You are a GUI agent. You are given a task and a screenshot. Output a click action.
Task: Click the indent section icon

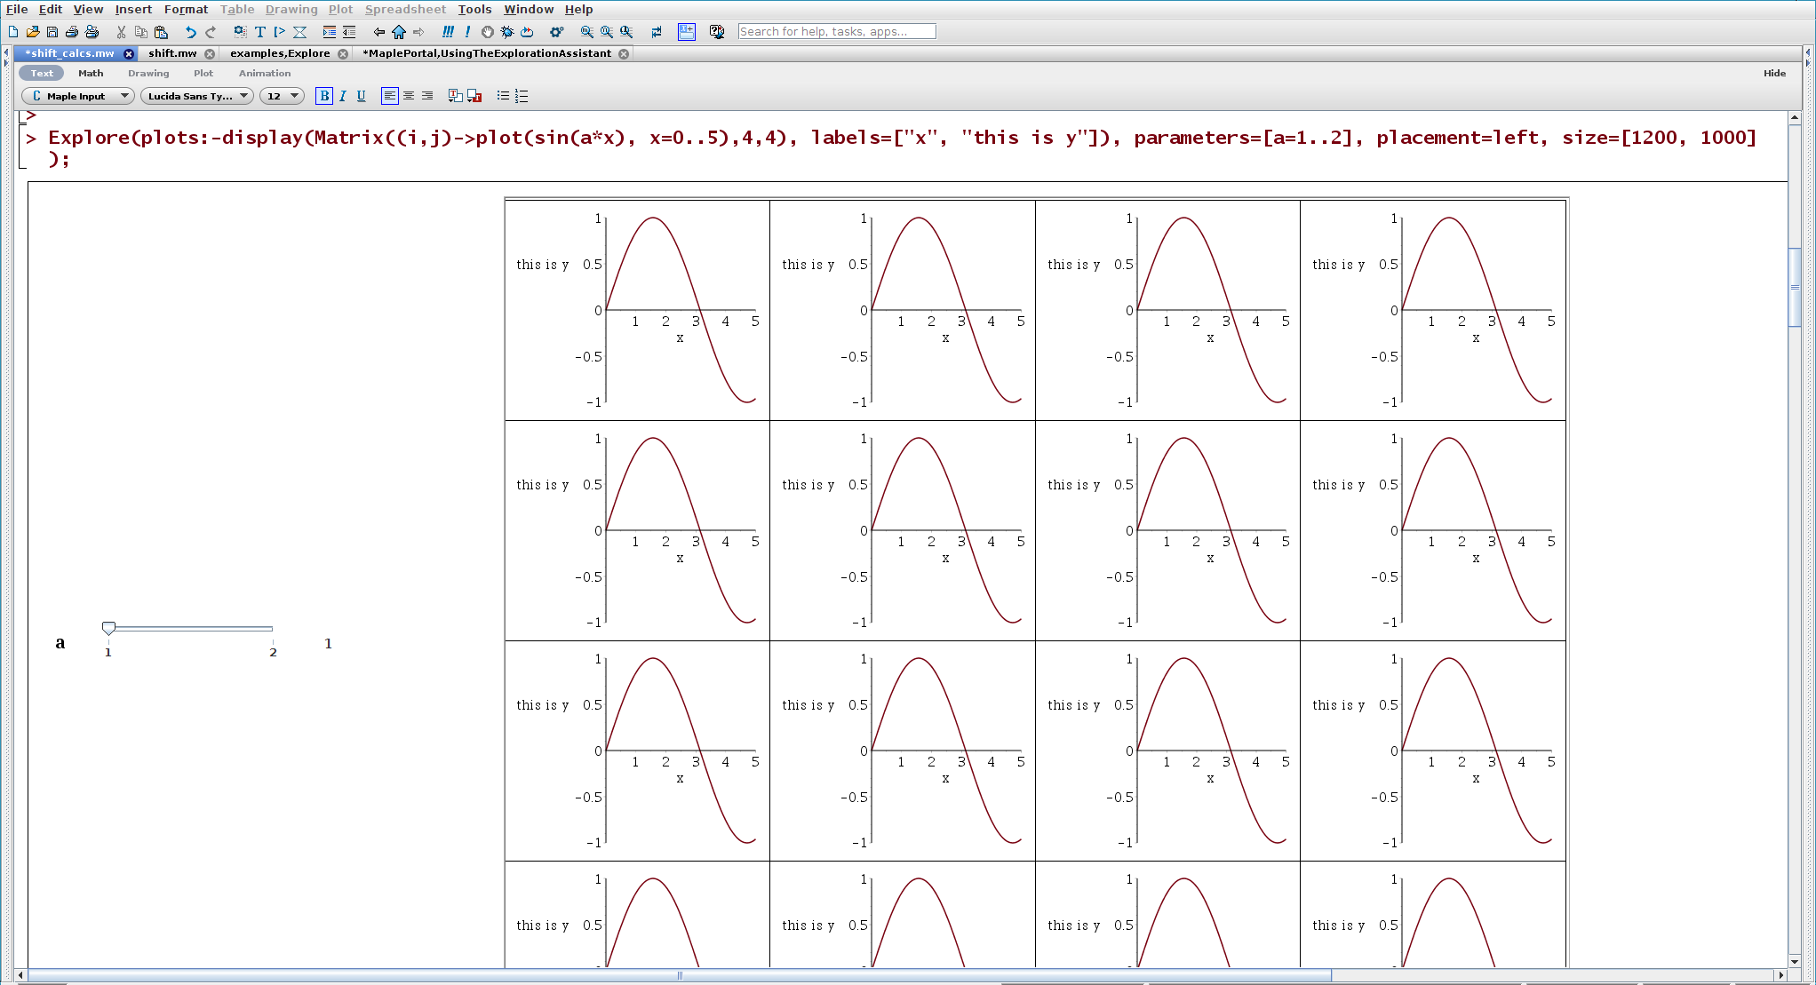click(330, 32)
